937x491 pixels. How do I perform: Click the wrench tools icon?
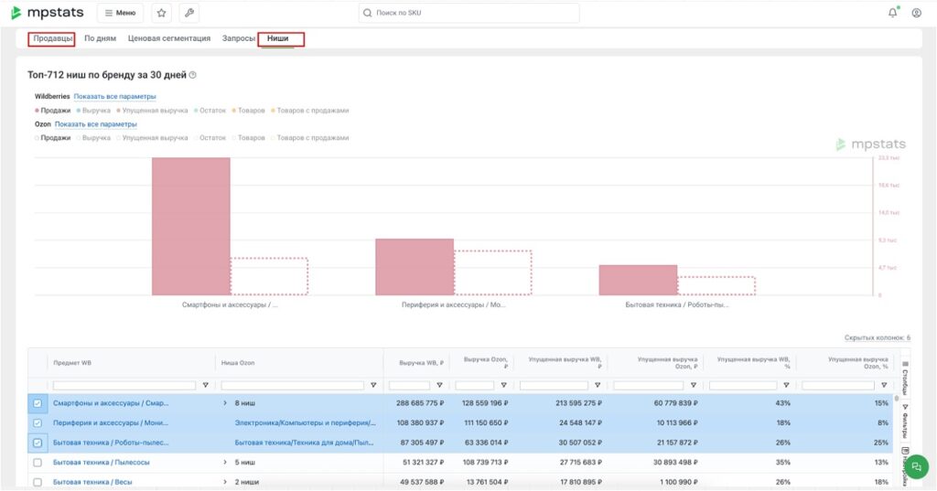(x=188, y=13)
